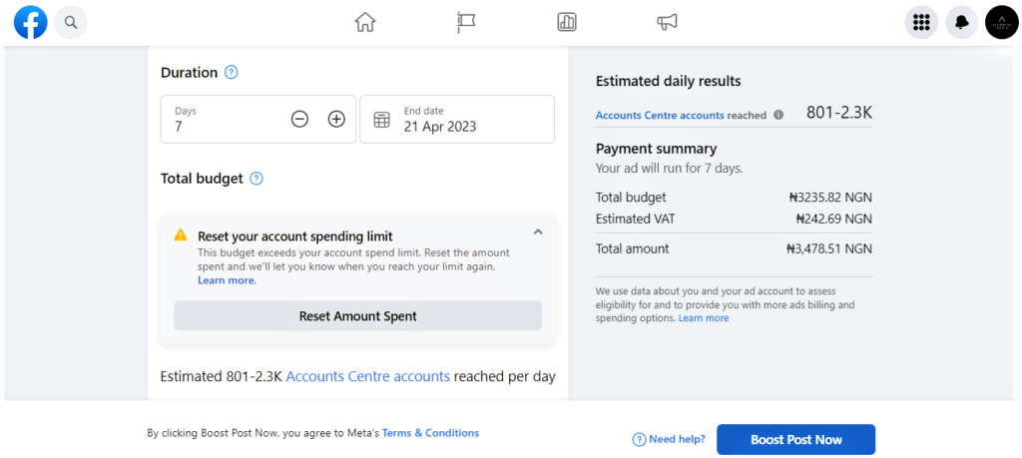Decrease days with the minus button
The width and height of the screenshot is (1022, 458).
(299, 119)
